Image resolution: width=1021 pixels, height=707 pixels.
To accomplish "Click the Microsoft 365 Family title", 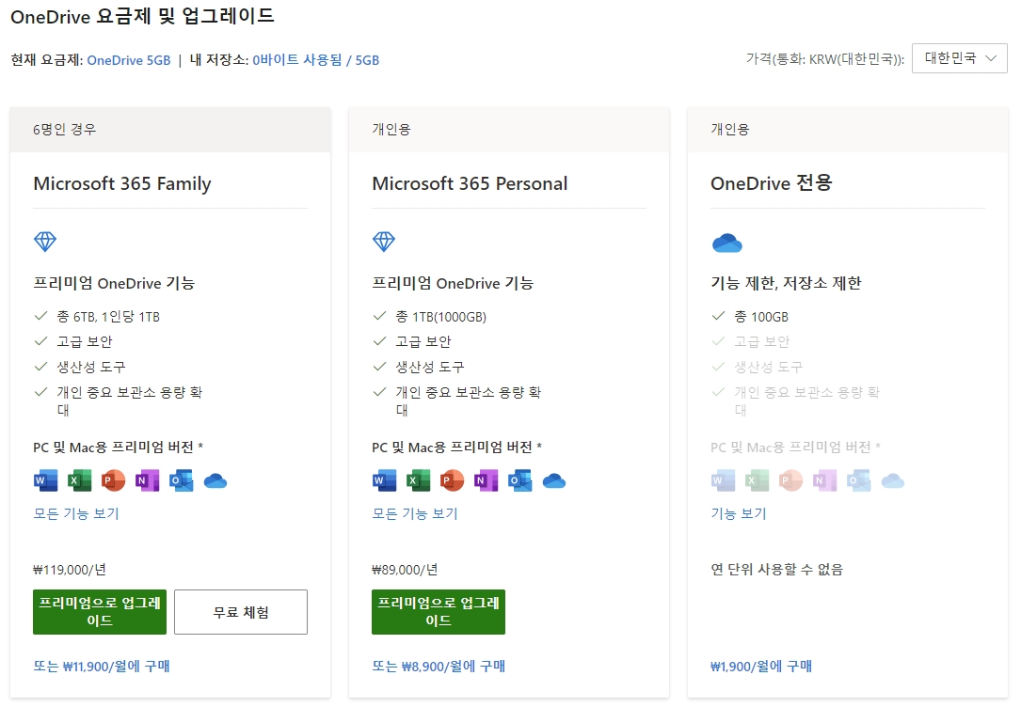I will pyautogui.click(x=122, y=183).
